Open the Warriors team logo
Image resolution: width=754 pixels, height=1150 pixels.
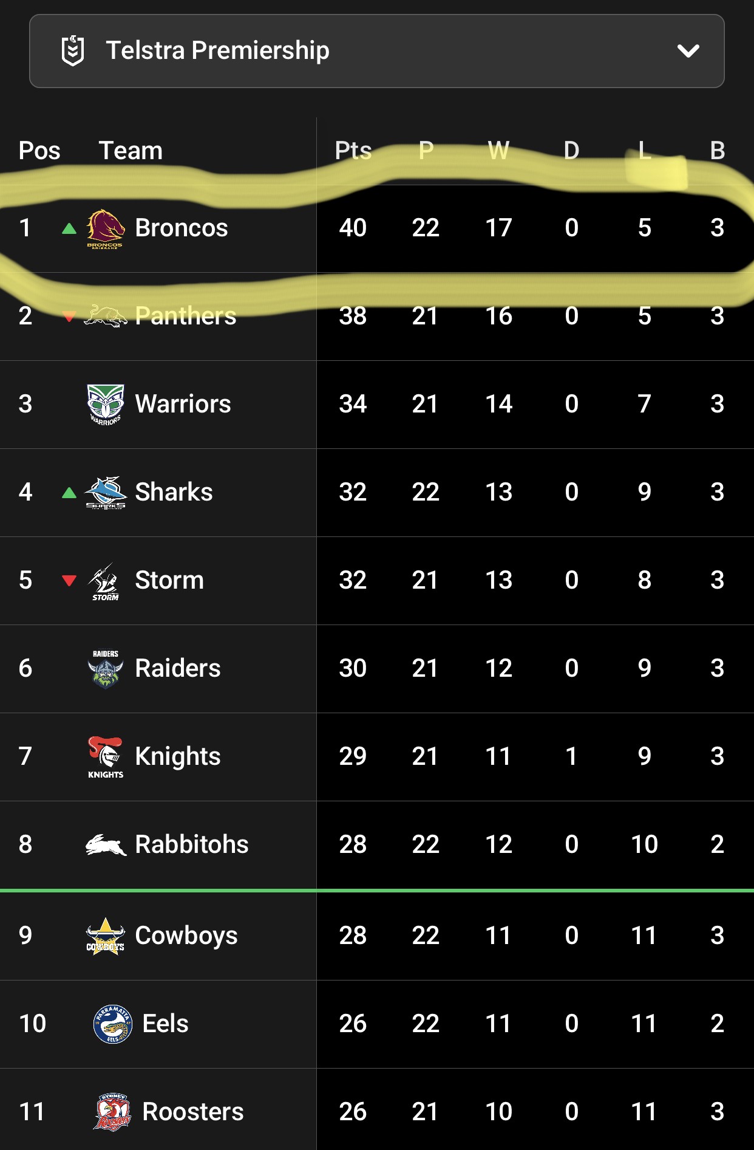106,405
